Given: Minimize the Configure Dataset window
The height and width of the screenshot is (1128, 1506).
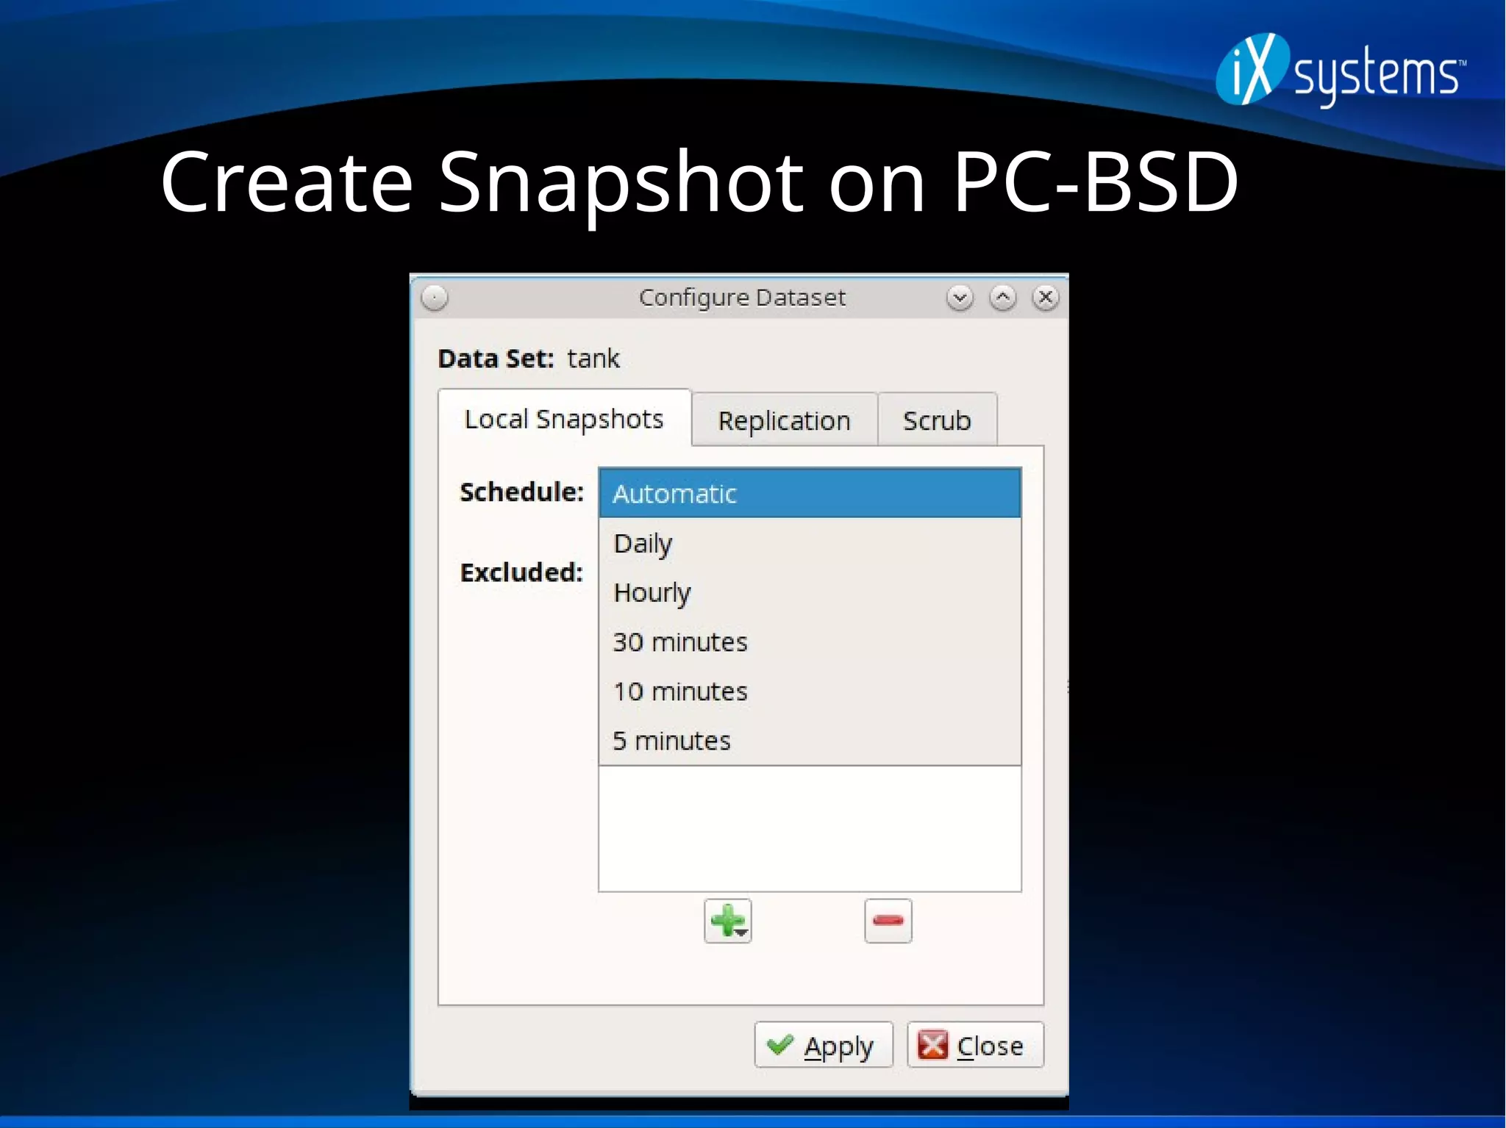Looking at the screenshot, I should [x=960, y=298].
